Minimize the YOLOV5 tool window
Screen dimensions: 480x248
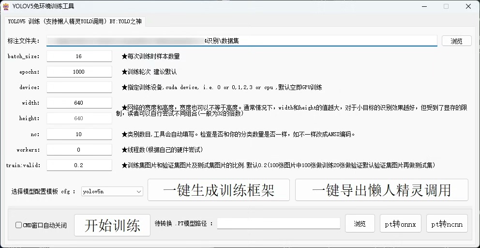pos(424,6)
